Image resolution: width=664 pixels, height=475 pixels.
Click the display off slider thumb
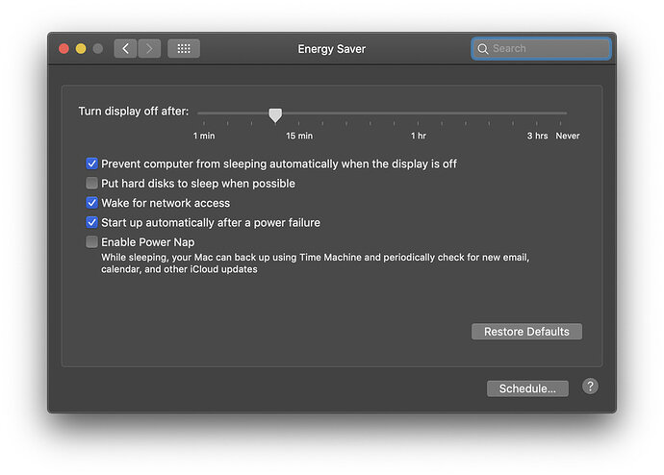(275, 114)
